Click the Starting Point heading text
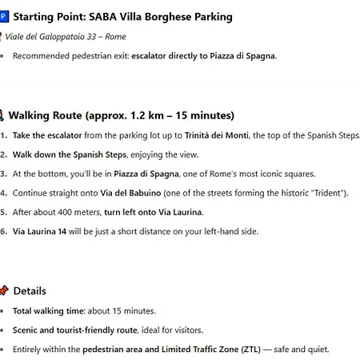The image size is (360, 360). tap(123, 17)
